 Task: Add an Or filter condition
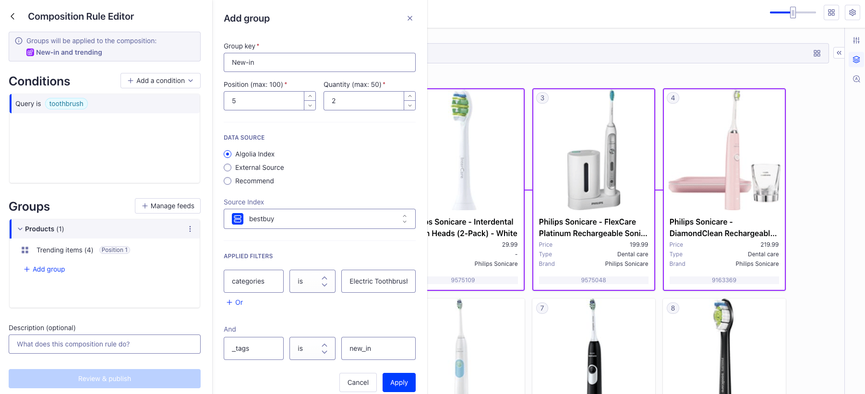[x=235, y=302]
